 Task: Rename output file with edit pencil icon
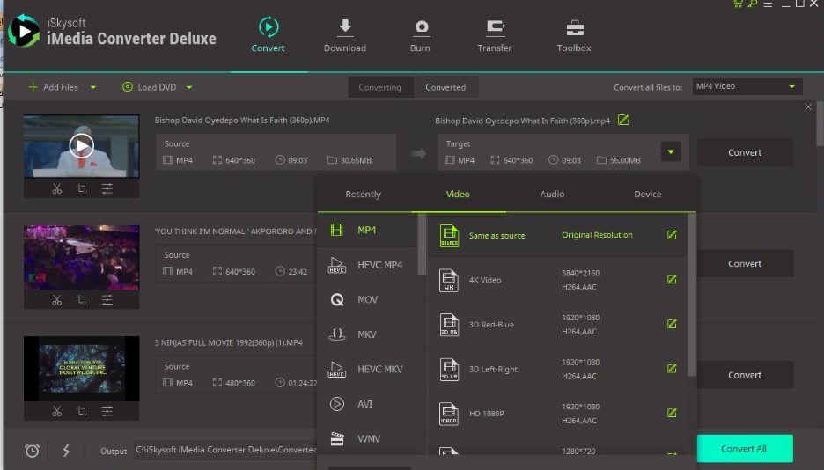(x=623, y=121)
